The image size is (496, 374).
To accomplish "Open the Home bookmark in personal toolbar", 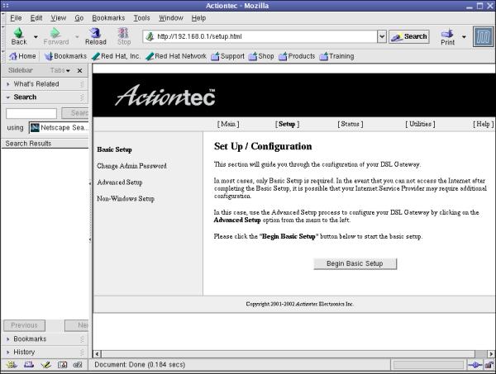I will pyautogui.click(x=22, y=56).
